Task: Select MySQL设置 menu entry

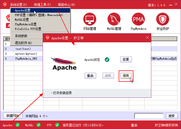Action: pyautogui.click(x=40, y=20)
